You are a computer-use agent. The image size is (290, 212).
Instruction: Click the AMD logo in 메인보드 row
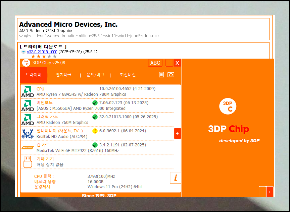(x=28, y=105)
